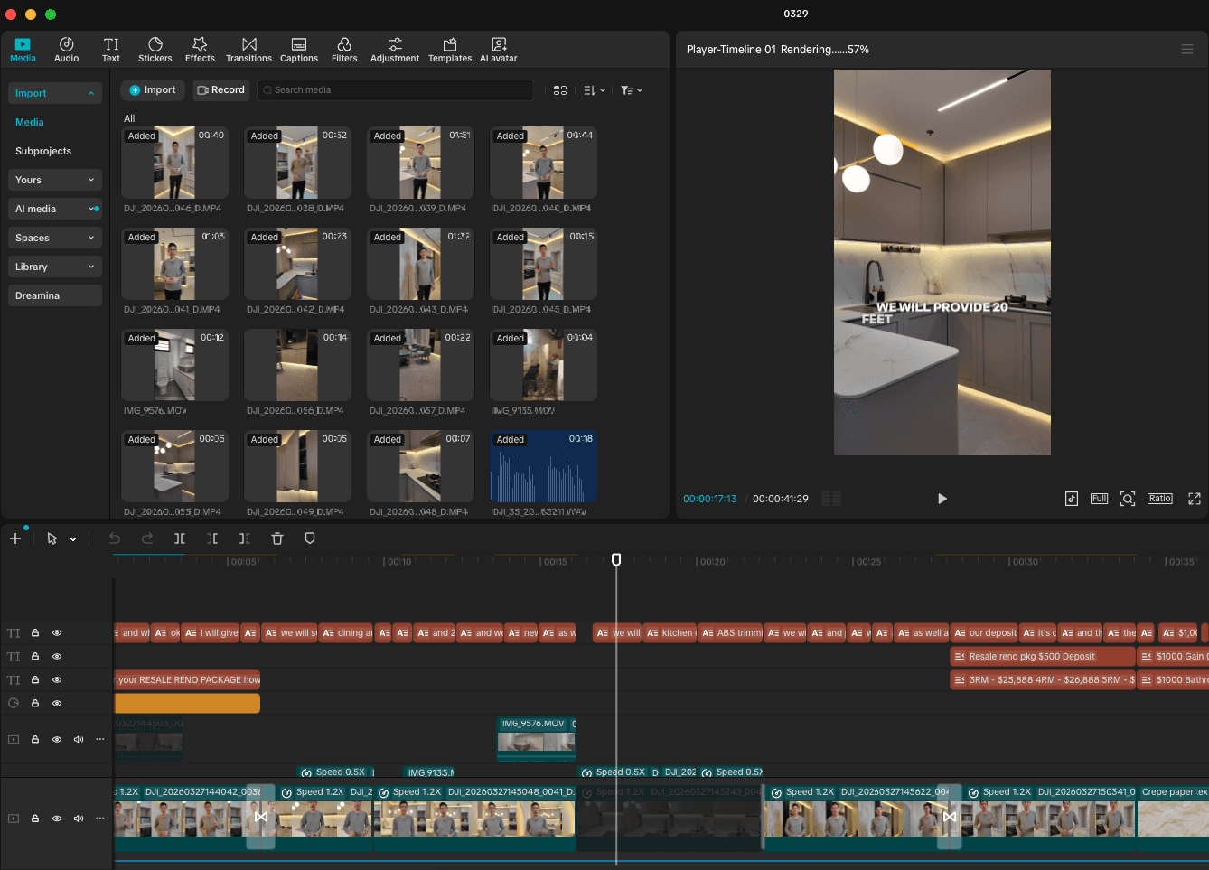
Task: Open the Transitions panel
Action: tap(248, 50)
